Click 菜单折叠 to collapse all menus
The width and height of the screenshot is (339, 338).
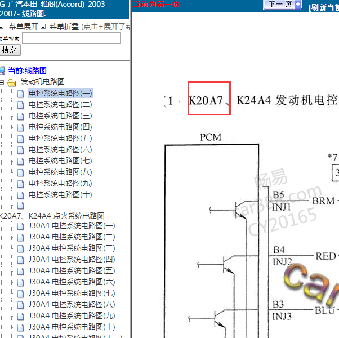coord(64,26)
